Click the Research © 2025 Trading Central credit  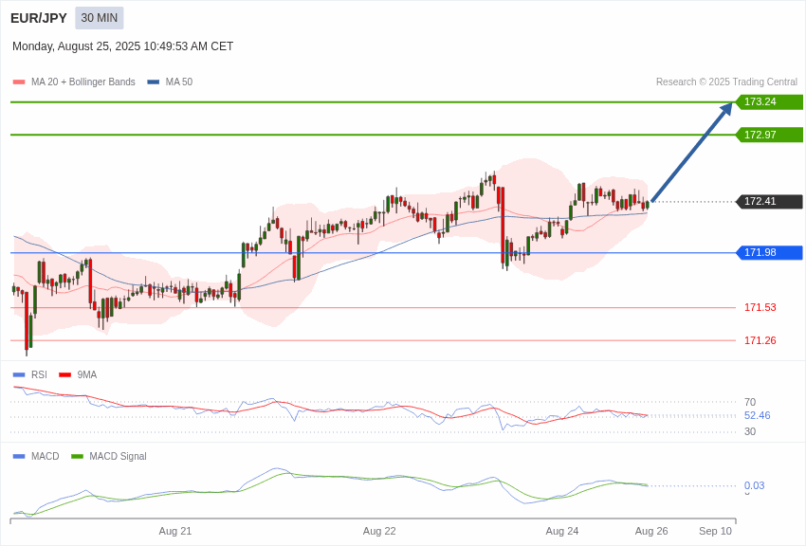tap(726, 82)
